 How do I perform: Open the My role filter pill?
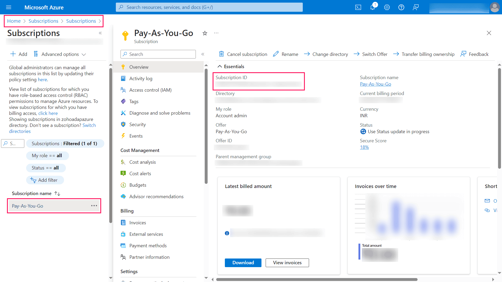point(47,156)
